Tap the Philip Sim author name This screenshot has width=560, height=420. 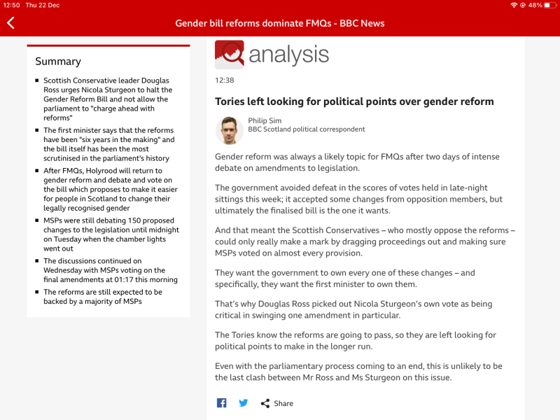pos(265,120)
